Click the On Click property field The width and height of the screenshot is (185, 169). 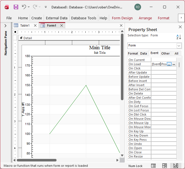(x=164, y=68)
